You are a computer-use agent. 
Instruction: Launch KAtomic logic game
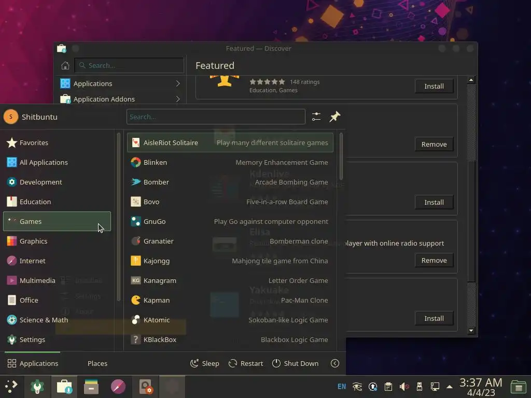[230, 320]
